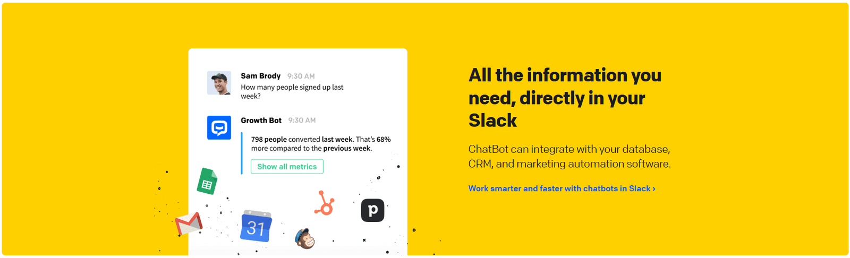Click the Growth Bot sender name

(261, 121)
